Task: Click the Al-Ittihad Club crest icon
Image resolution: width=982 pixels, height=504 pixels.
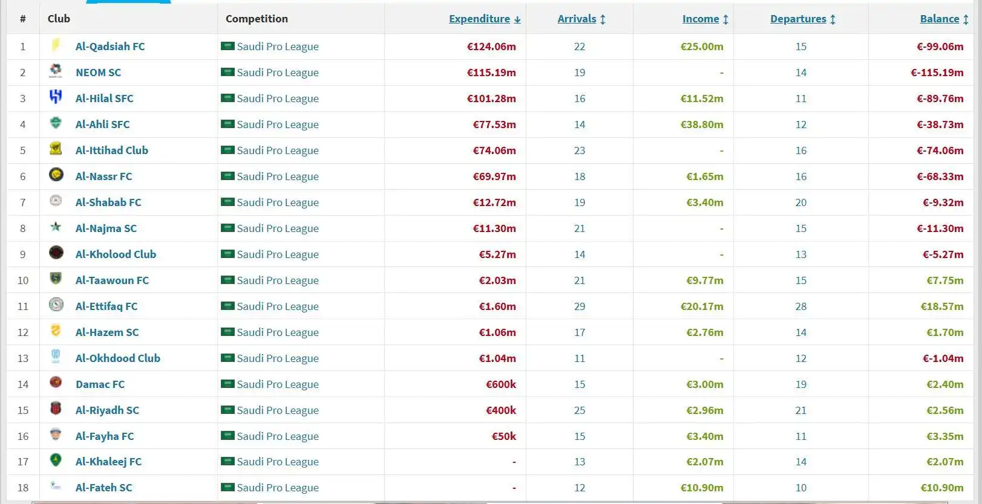Action: (x=56, y=149)
